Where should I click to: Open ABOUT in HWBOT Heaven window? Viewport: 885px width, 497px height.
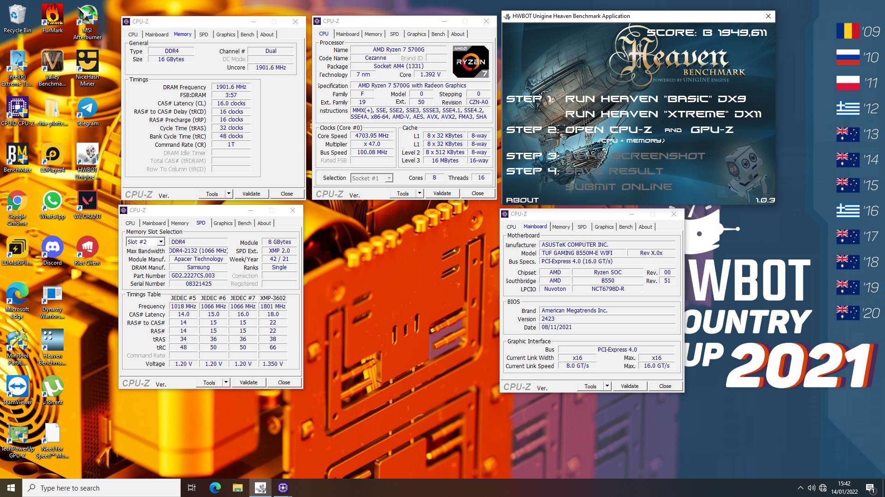522,200
